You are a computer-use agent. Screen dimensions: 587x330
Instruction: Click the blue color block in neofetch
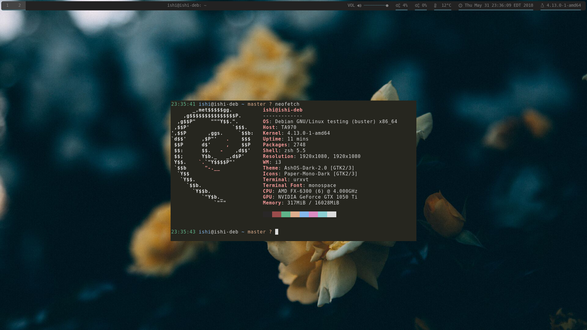304,215
